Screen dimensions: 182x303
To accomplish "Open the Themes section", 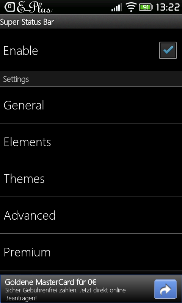I will click(91, 178).
